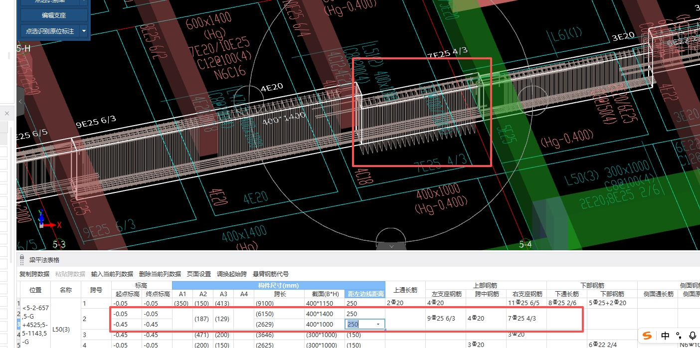Click 删除当前列数据 in the table toolbar
Viewport: 700px width, 348px height.
(x=160, y=274)
